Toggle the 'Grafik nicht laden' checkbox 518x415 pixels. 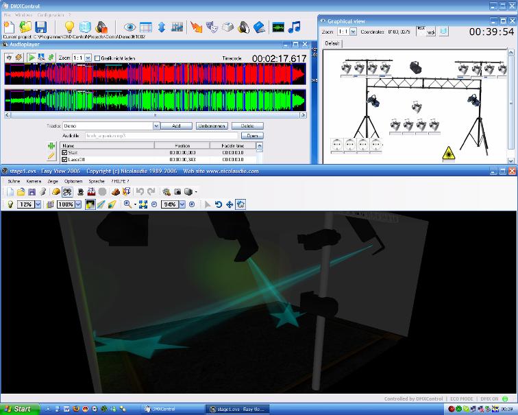(97, 58)
